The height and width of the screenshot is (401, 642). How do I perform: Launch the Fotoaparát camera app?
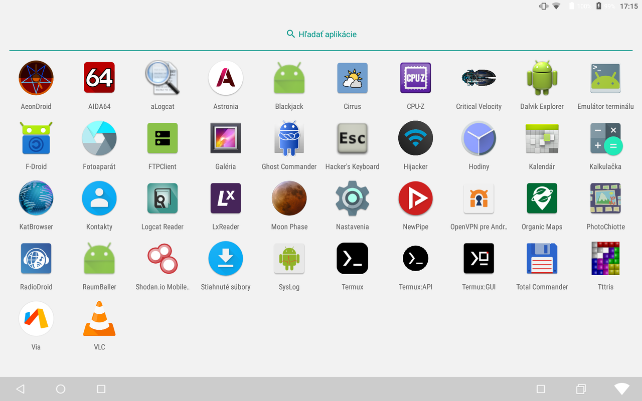click(99, 138)
